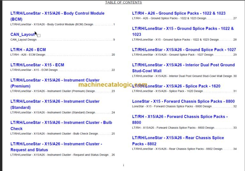Click page number 9 for CAN_Layout Design
This screenshot has width=245, height=171.
point(114,40)
